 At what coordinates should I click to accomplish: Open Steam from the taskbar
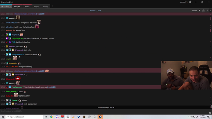click(100, 117)
